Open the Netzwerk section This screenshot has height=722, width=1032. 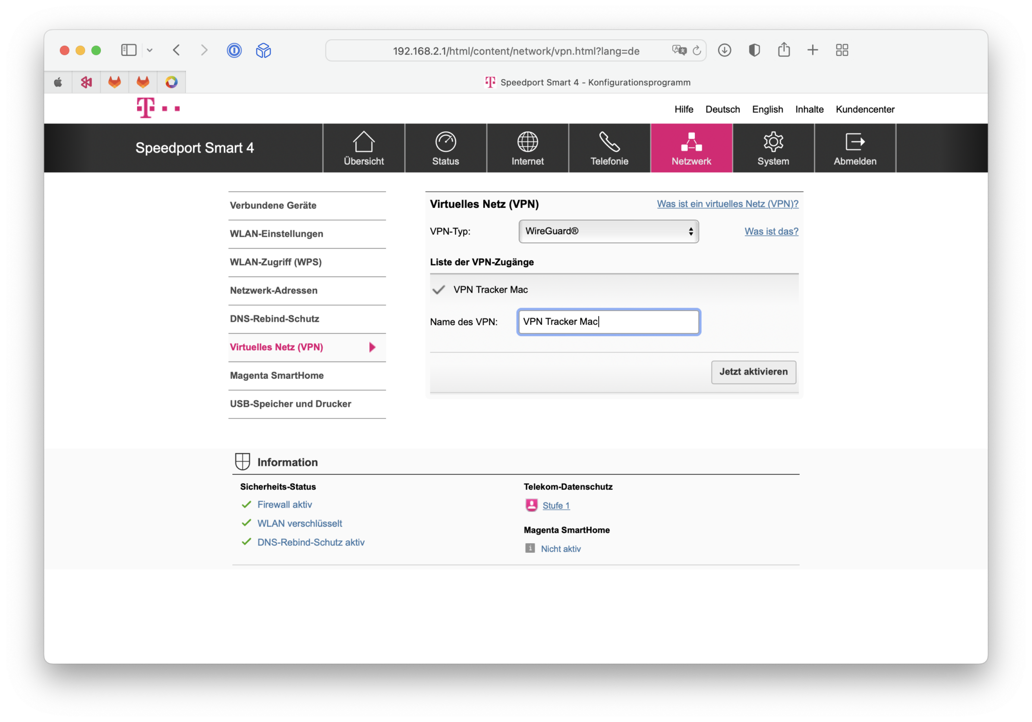[x=691, y=148]
